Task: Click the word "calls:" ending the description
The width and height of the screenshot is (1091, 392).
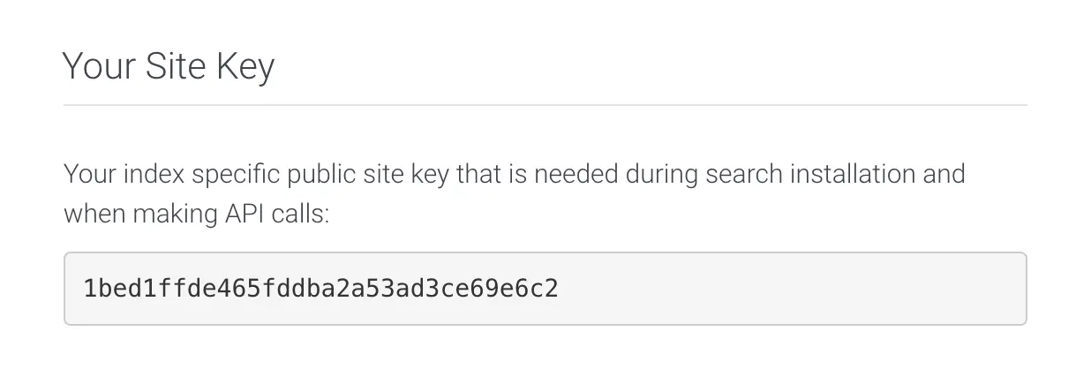Action: [302, 213]
